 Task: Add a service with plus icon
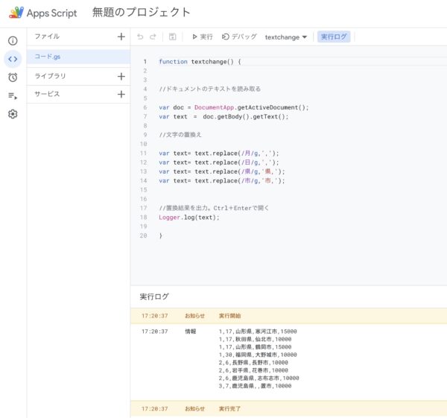[121, 94]
